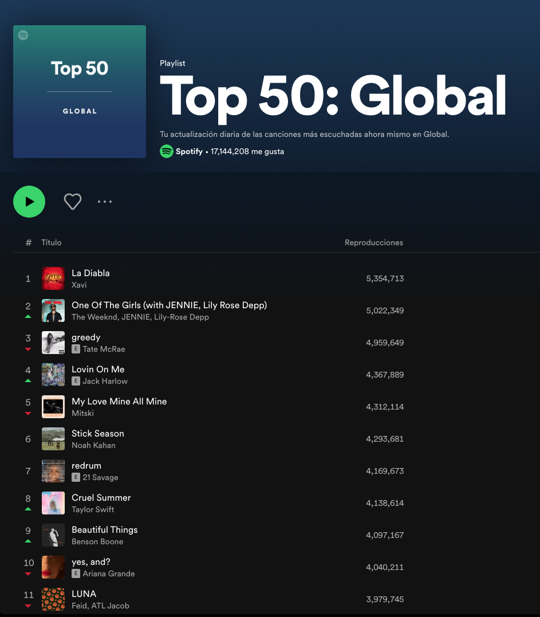Screen dimensions: 540x617
Task: Click the green up arrow at rank 9
Action: 28,541
